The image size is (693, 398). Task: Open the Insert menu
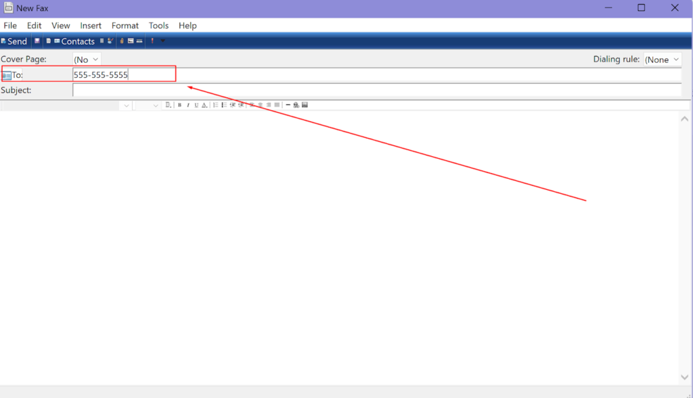point(91,25)
